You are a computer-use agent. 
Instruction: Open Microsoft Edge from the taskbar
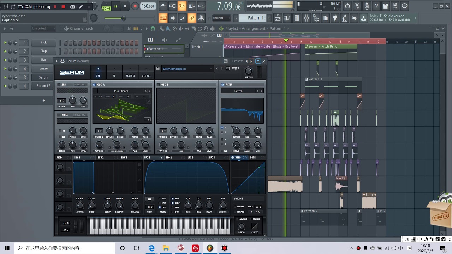click(x=152, y=248)
